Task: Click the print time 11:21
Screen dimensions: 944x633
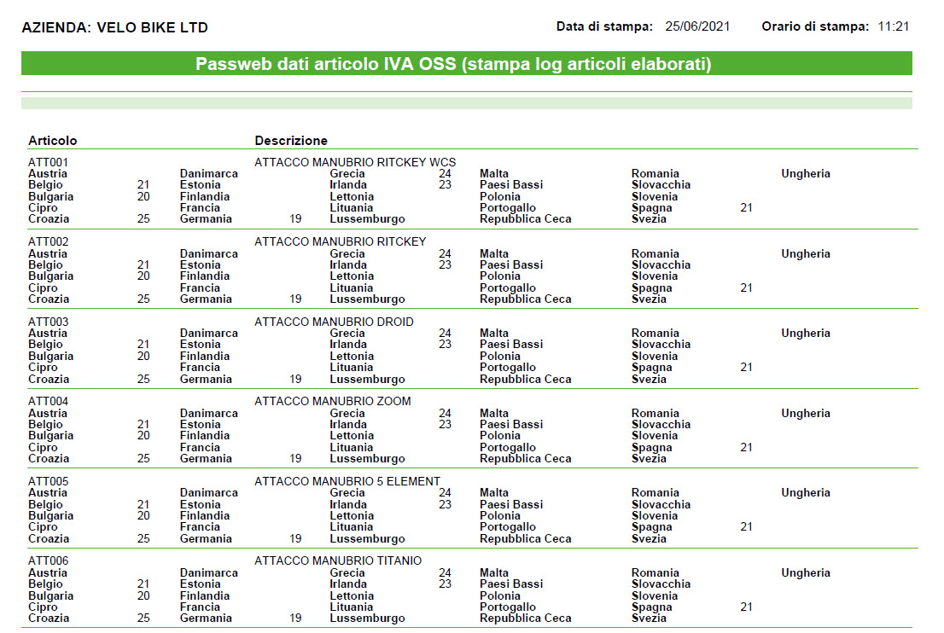Action: 893,26
